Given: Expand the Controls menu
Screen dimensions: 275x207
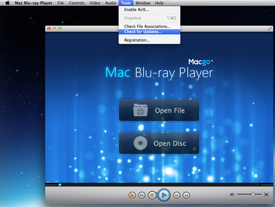Looking at the screenshot, I should pos(77,3).
